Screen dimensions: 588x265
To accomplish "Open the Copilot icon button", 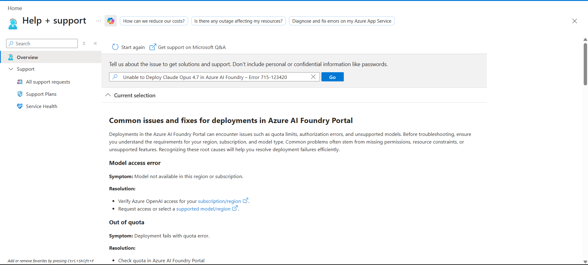I will (x=111, y=21).
